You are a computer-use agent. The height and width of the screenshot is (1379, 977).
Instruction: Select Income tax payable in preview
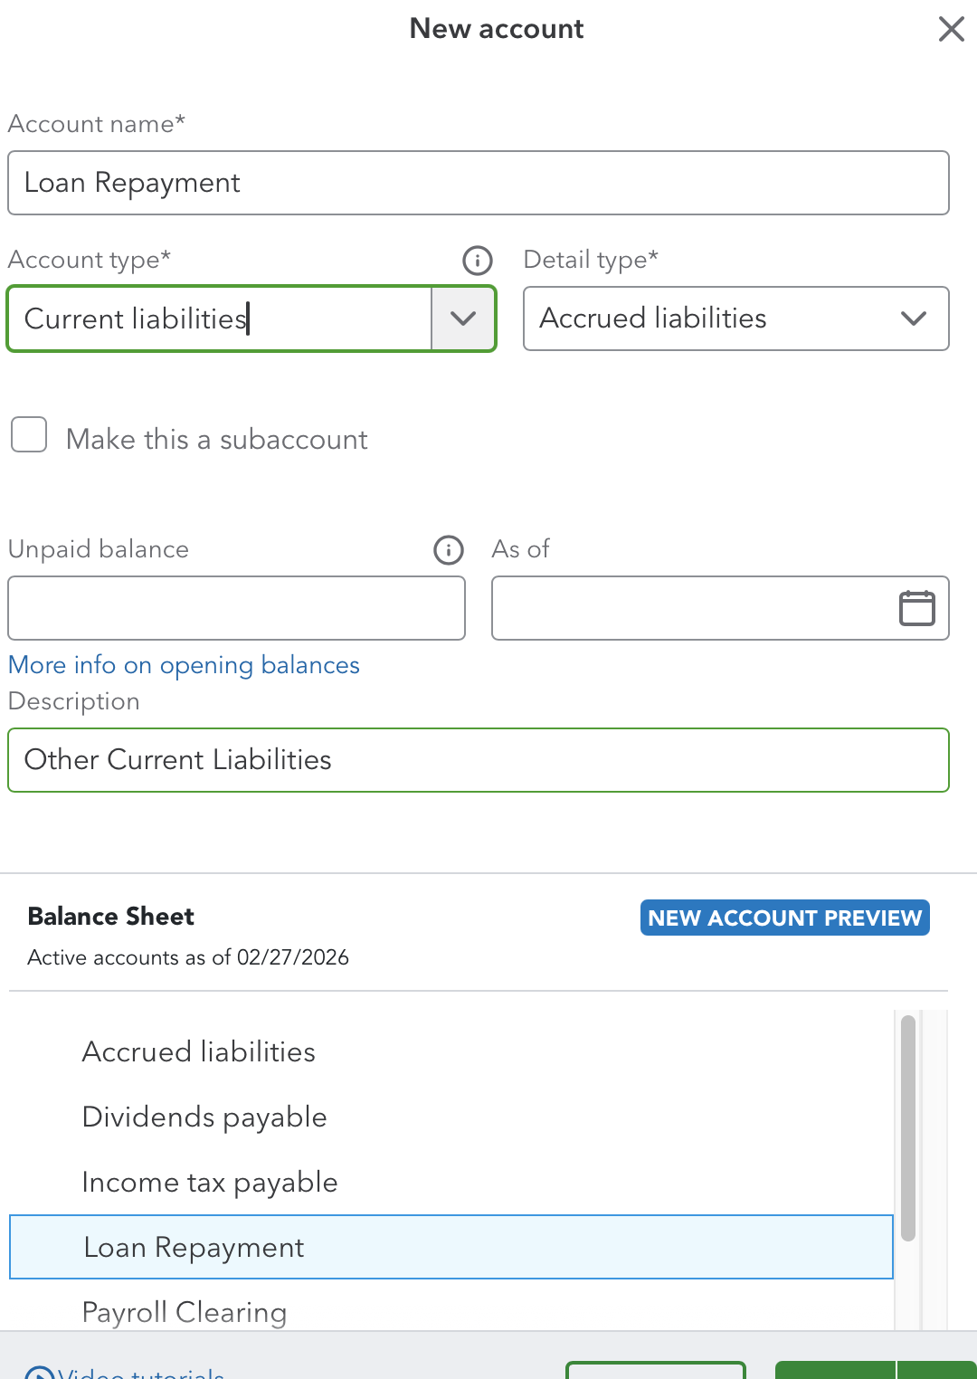point(210,1182)
